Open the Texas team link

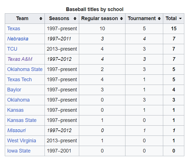tap(14, 29)
